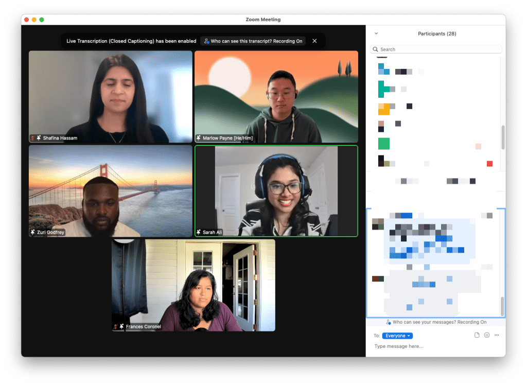The image size is (527, 385).
Task: Select Sarah Ali's video tile
Action: pyautogui.click(x=276, y=191)
